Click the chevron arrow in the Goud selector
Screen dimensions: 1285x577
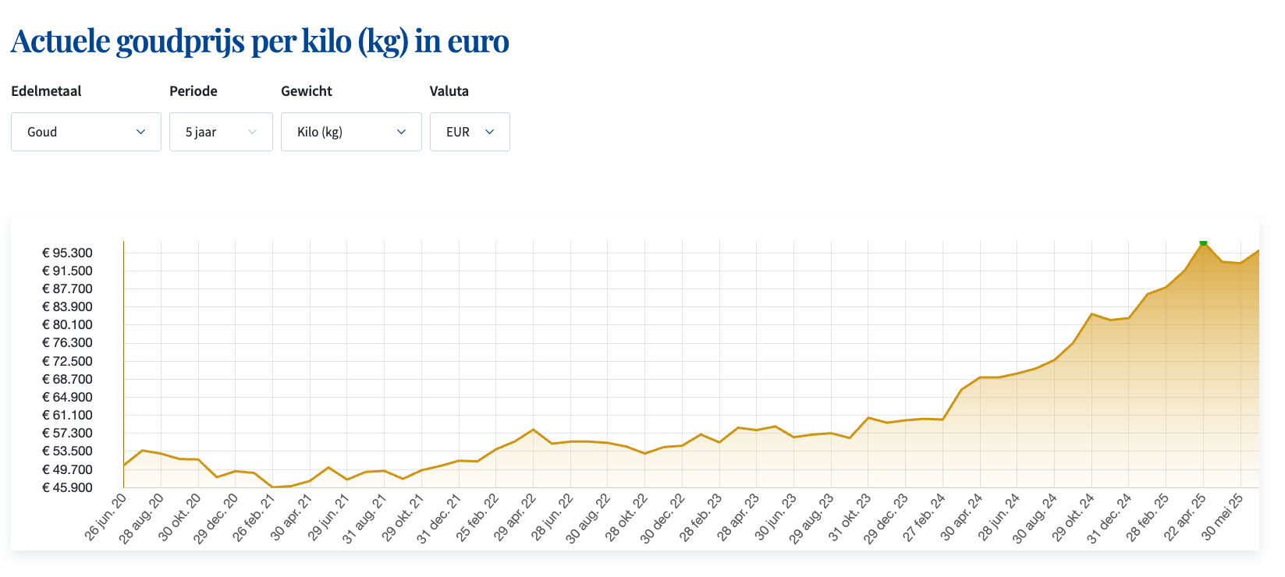pyautogui.click(x=140, y=132)
